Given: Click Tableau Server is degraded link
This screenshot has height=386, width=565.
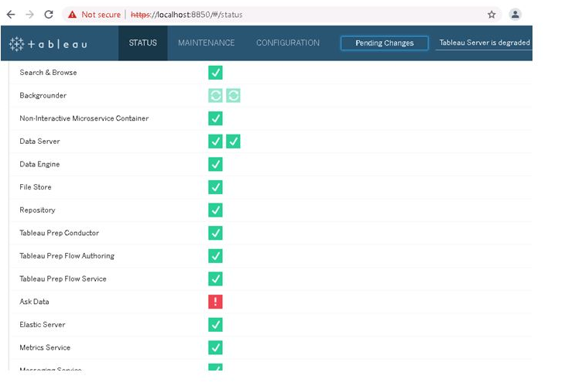Looking at the screenshot, I should click(x=485, y=43).
